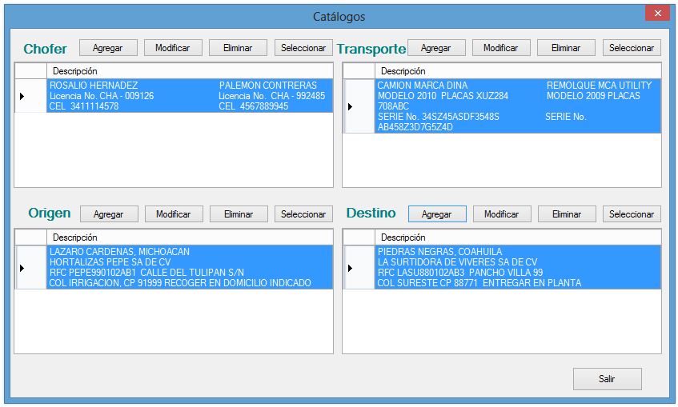Click Licencia No. CHA - 009126 text

click(x=102, y=96)
